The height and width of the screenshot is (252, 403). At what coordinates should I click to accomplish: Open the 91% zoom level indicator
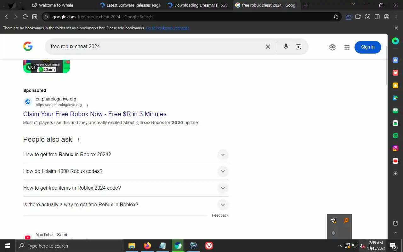pos(349,17)
